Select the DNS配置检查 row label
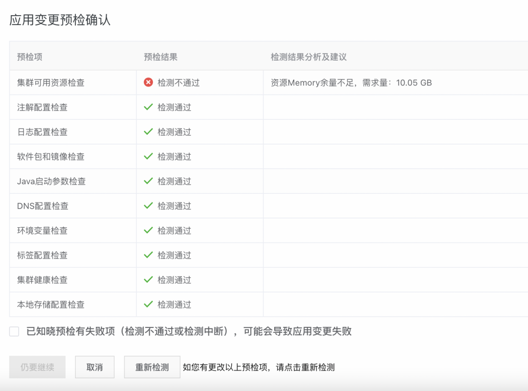The height and width of the screenshot is (391, 528). 43,206
